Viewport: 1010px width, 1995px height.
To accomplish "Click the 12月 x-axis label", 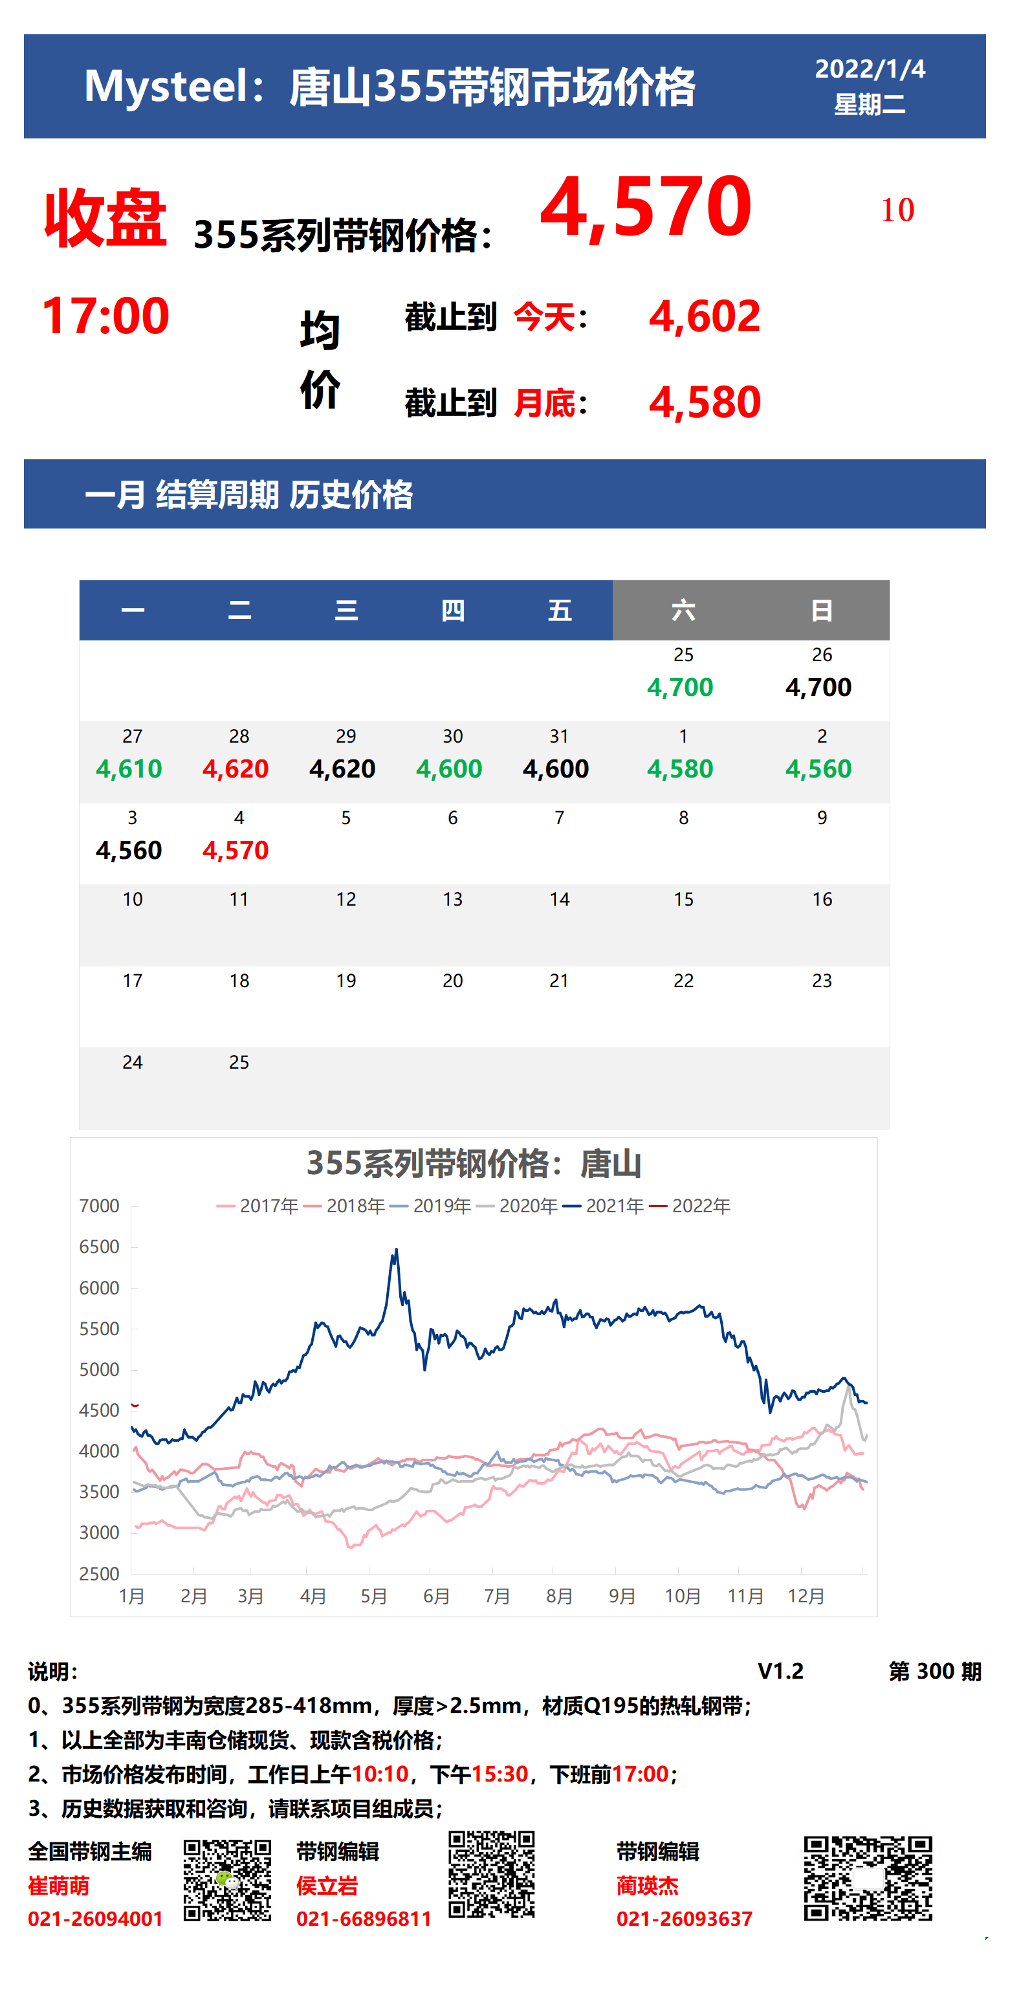I will tap(806, 1596).
